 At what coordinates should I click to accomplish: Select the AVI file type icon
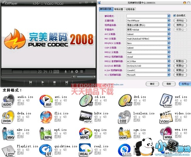(46, 101)
